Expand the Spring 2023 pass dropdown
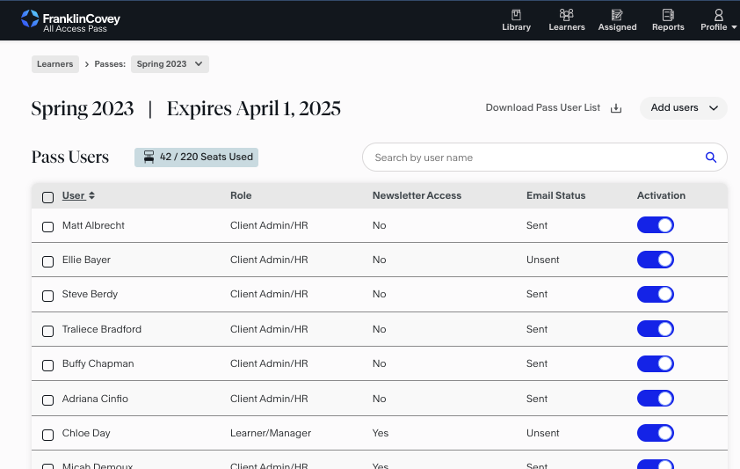The width and height of the screenshot is (740, 469). (170, 63)
